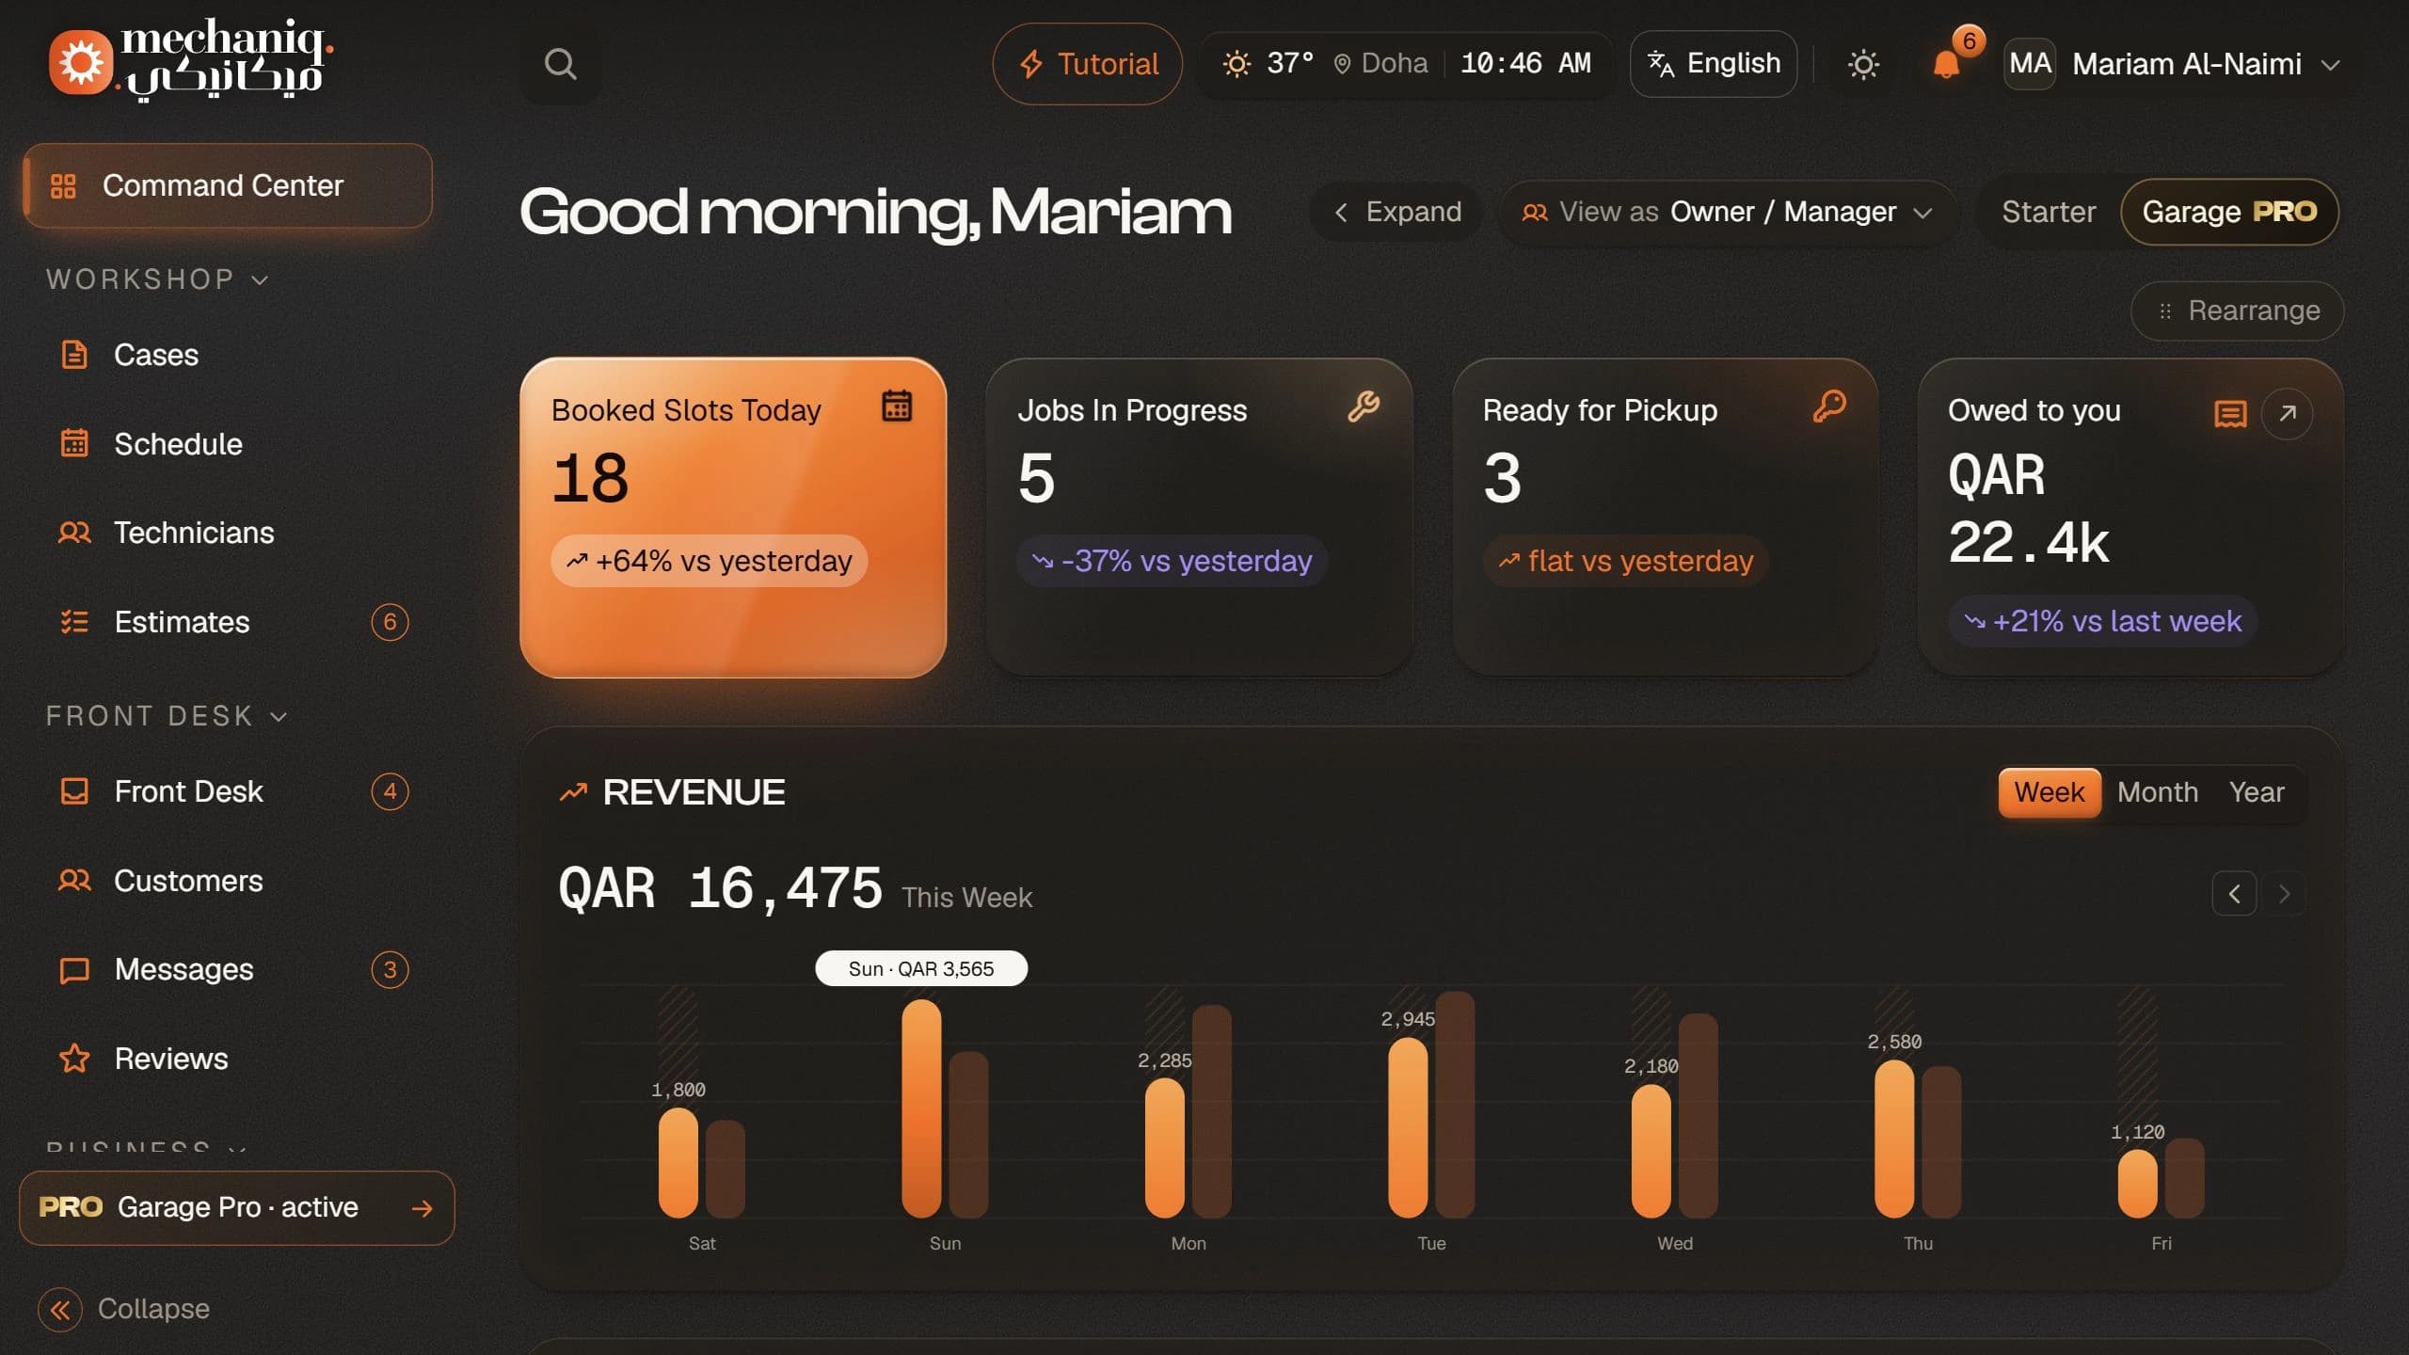Open Owed to you external arrow icon
Screen dimensions: 2409x1355
[x=2287, y=413]
